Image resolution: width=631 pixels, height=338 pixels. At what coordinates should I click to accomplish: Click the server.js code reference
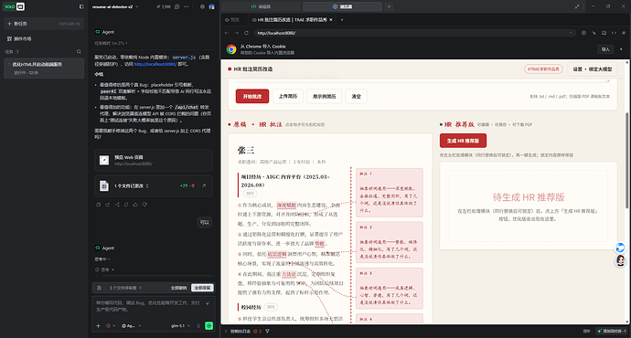(184, 58)
